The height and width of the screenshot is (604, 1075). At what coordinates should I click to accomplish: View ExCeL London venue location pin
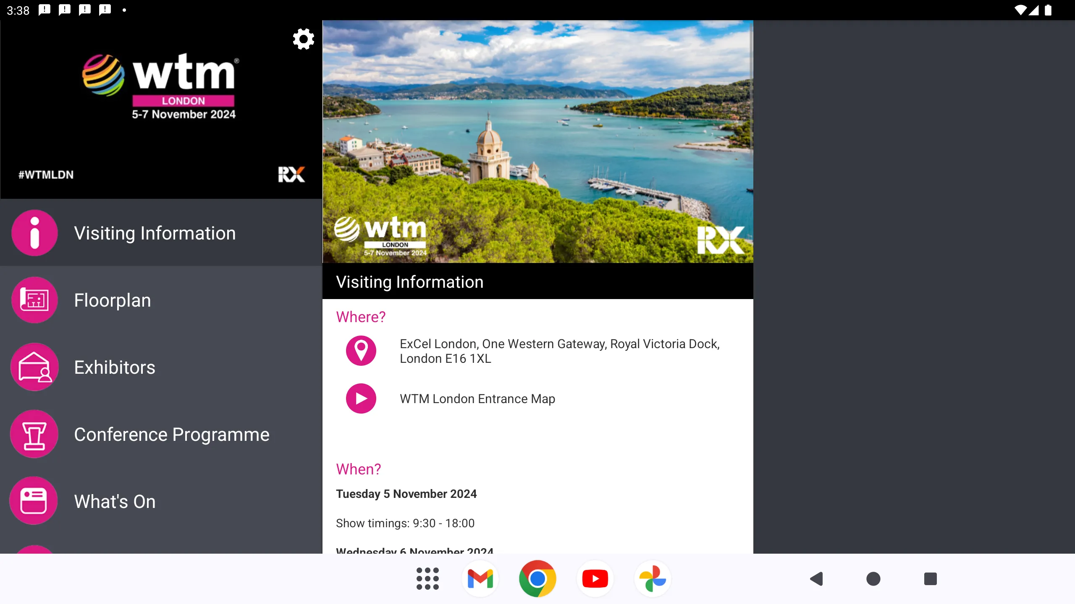pyautogui.click(x=361, y=350)
